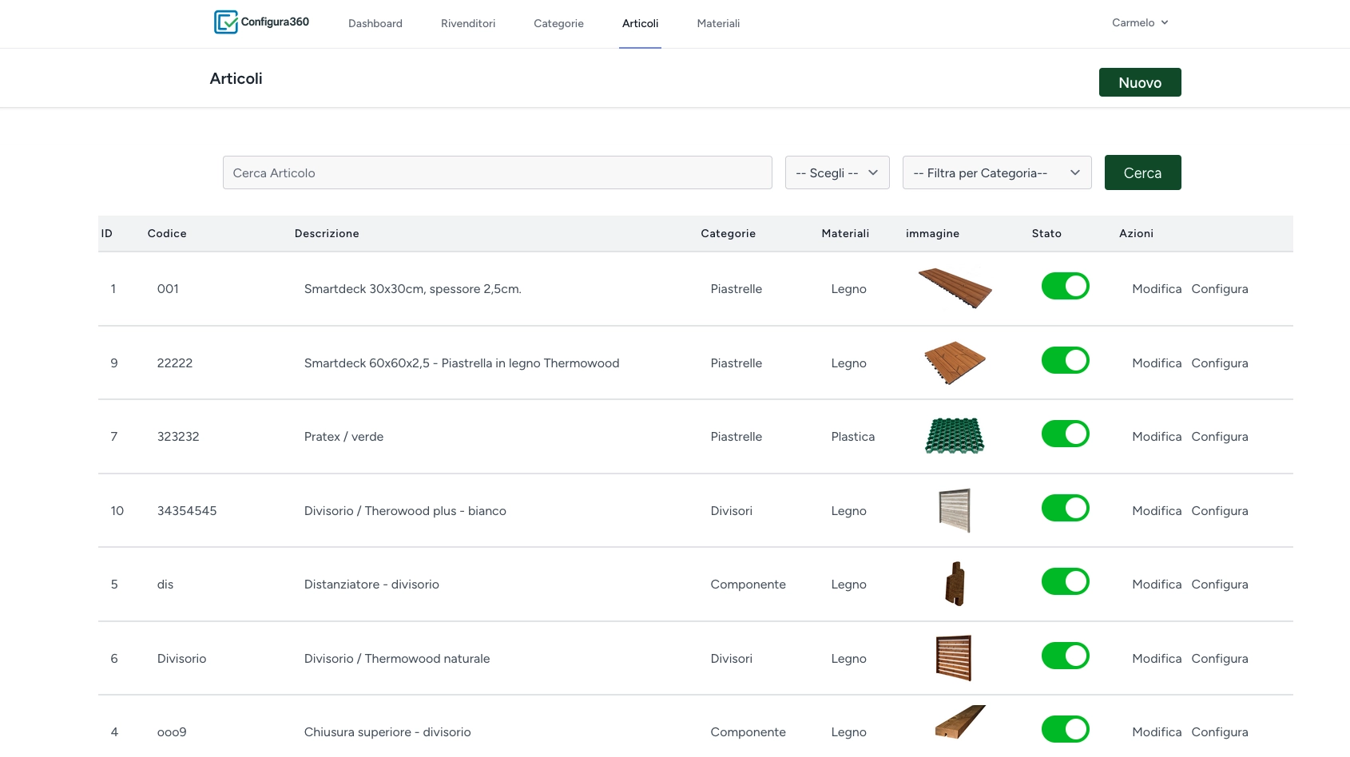Expand the Filtra per Categoria dropdown
The image size is (1350, 757).
tap(996, 172)
